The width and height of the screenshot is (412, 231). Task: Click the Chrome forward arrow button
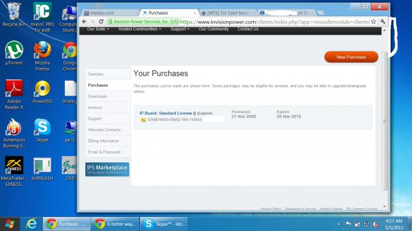coord(92,22)
